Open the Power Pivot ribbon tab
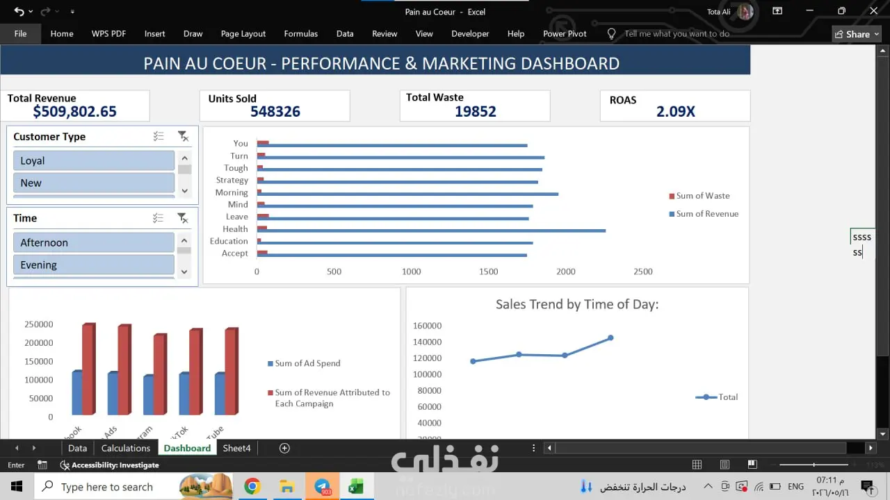The height and width of the screenshot is (500, 890). tap(565, 33)
